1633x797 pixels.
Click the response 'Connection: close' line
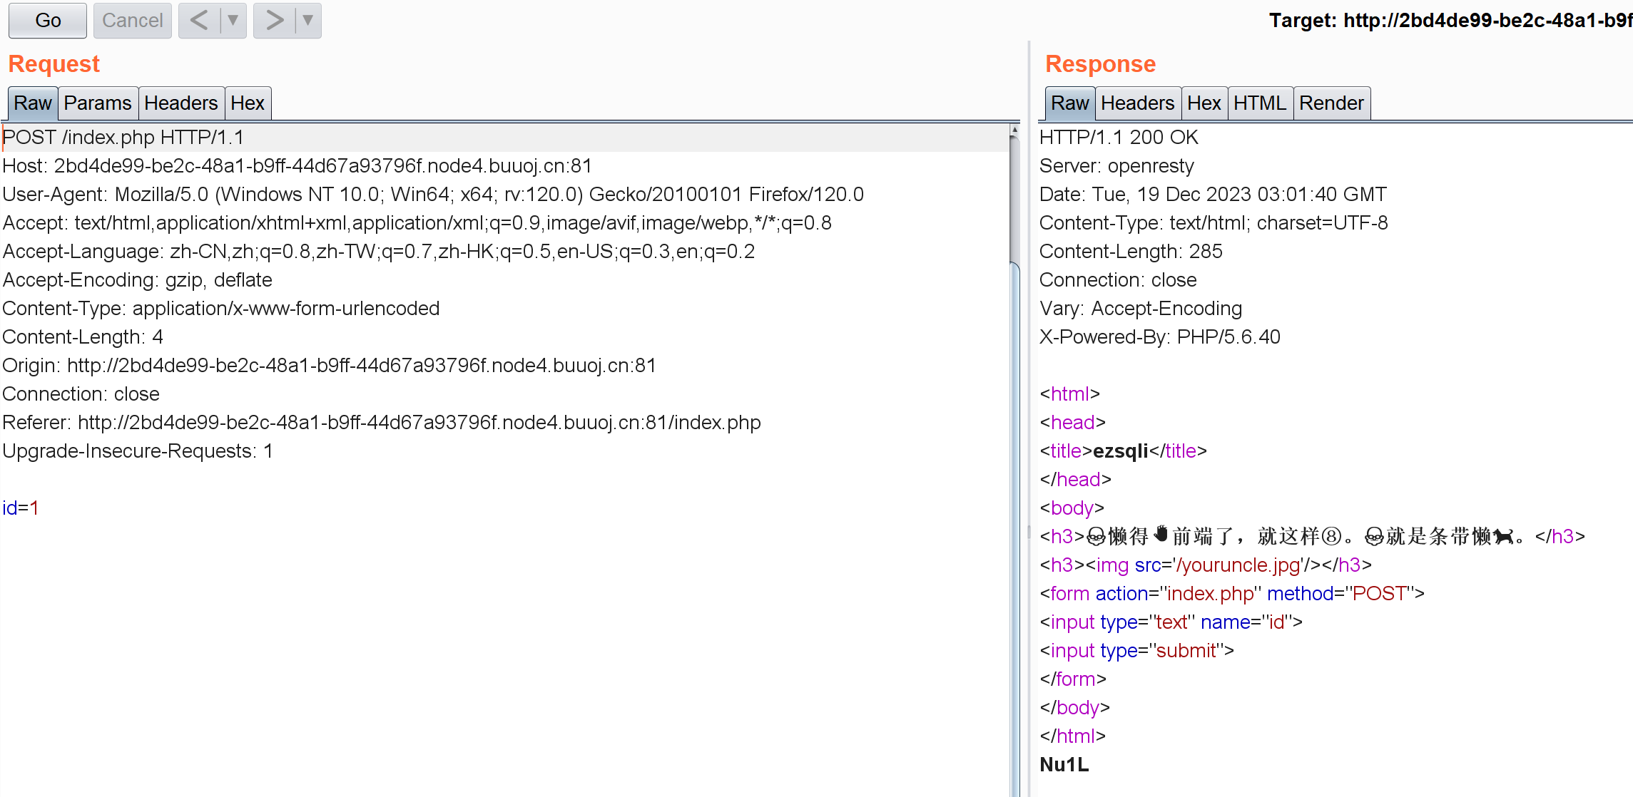[x=1118, y=279]
